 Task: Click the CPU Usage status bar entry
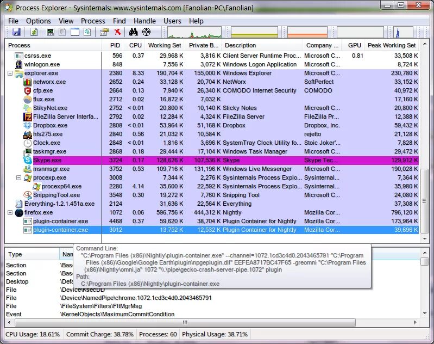click(x=33, y=334)
